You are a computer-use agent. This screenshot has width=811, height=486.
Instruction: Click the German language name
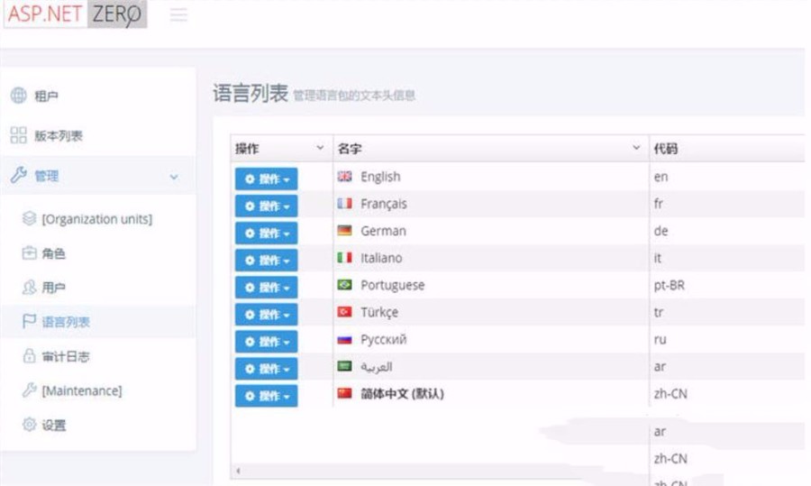(383, 231)
